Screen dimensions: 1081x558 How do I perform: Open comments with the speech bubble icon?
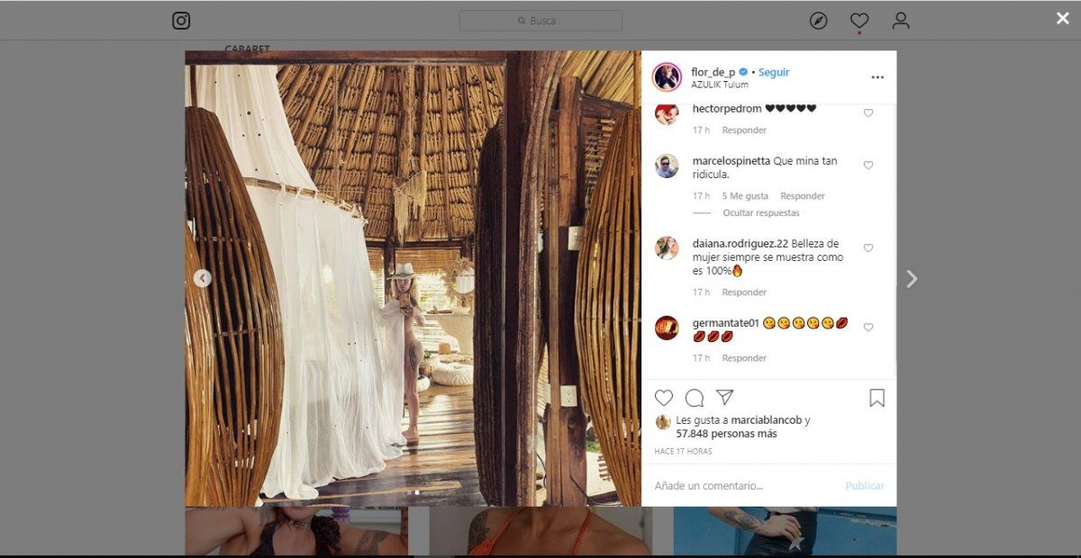coord(694,398)
